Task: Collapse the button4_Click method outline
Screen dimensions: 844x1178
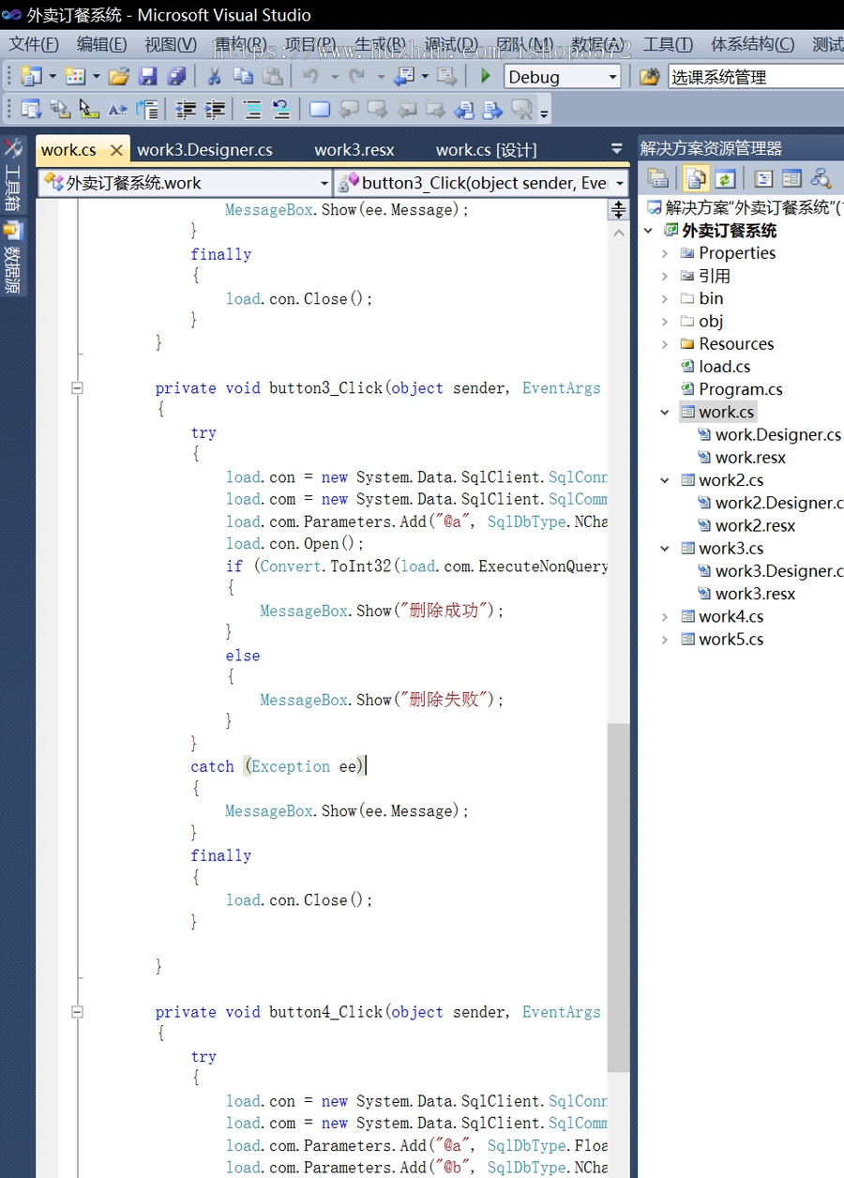Action: pos(77,1012)
